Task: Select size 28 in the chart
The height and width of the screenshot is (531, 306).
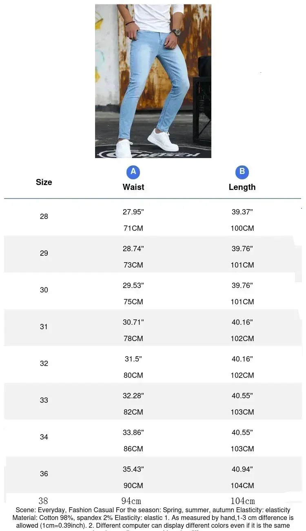Action: [44, 216]
